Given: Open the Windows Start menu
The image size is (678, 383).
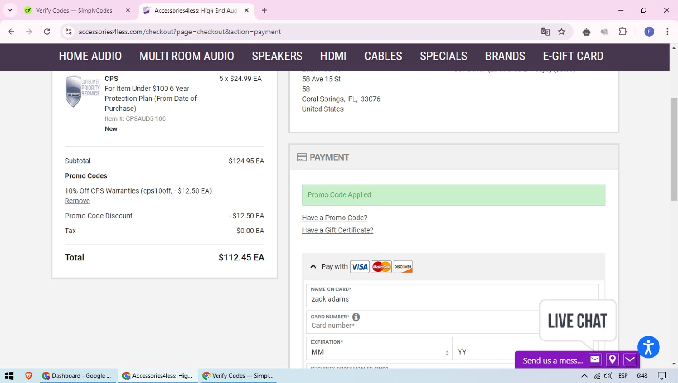Looking at the screenshot, I should click(9, 376).
